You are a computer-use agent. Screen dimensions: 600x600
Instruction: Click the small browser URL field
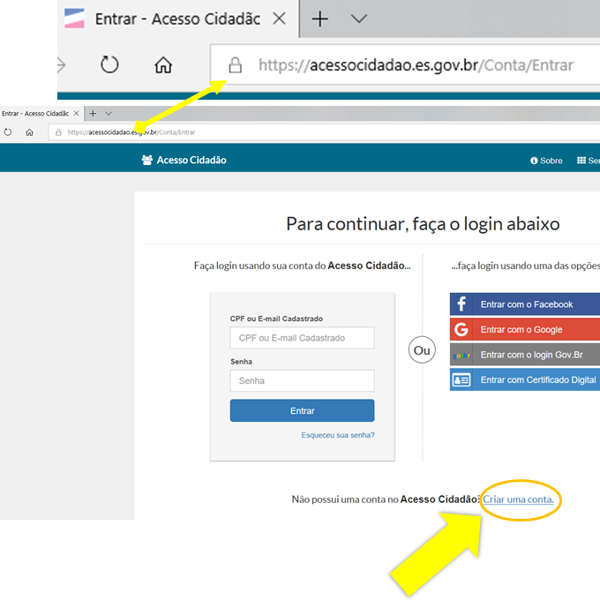(x=324, y=132)
